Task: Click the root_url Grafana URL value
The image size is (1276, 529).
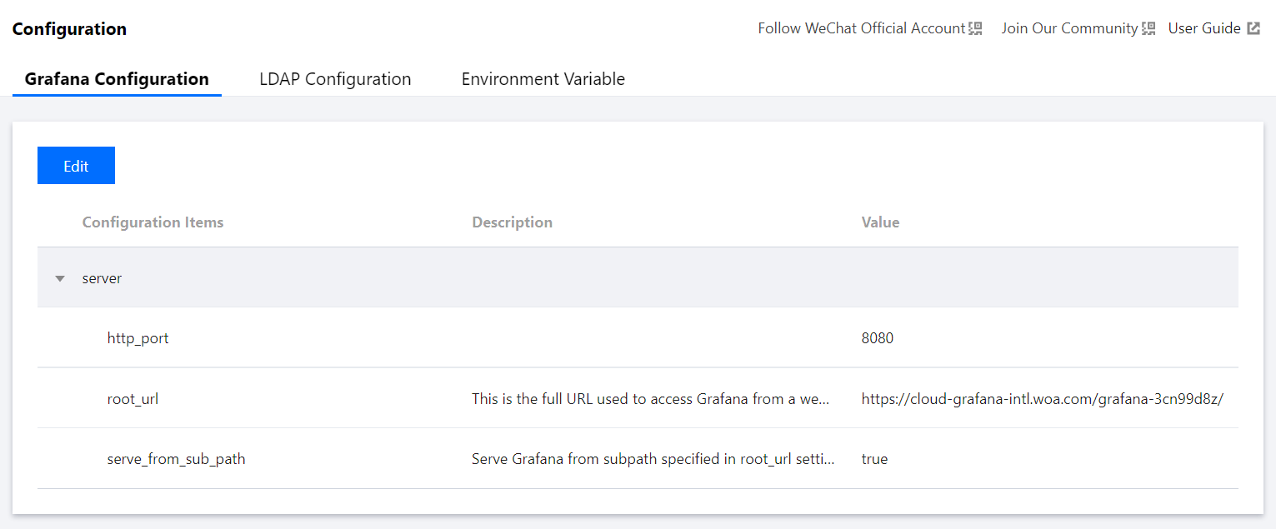Action: click(1042, 399)
